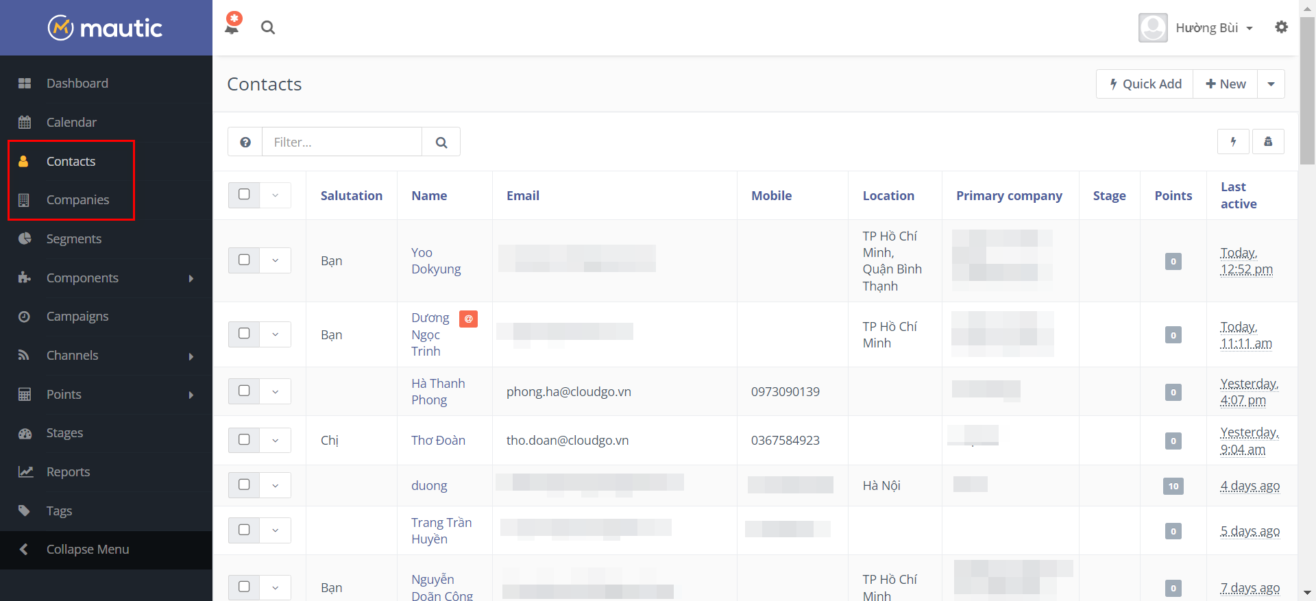Click the page vertical scrollbar thumb
Image resolution: width=1316 pixels, height=601 pixels.
(x=1308, y=90)
